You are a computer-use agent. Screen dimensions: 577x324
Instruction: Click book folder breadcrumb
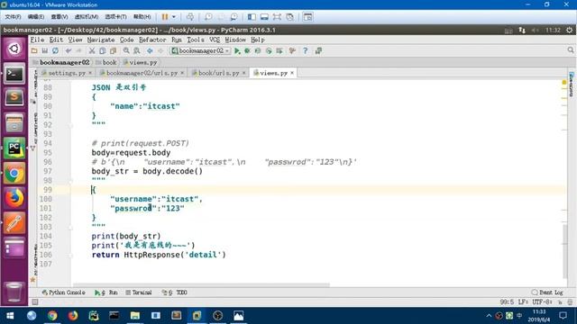[106, 62]
